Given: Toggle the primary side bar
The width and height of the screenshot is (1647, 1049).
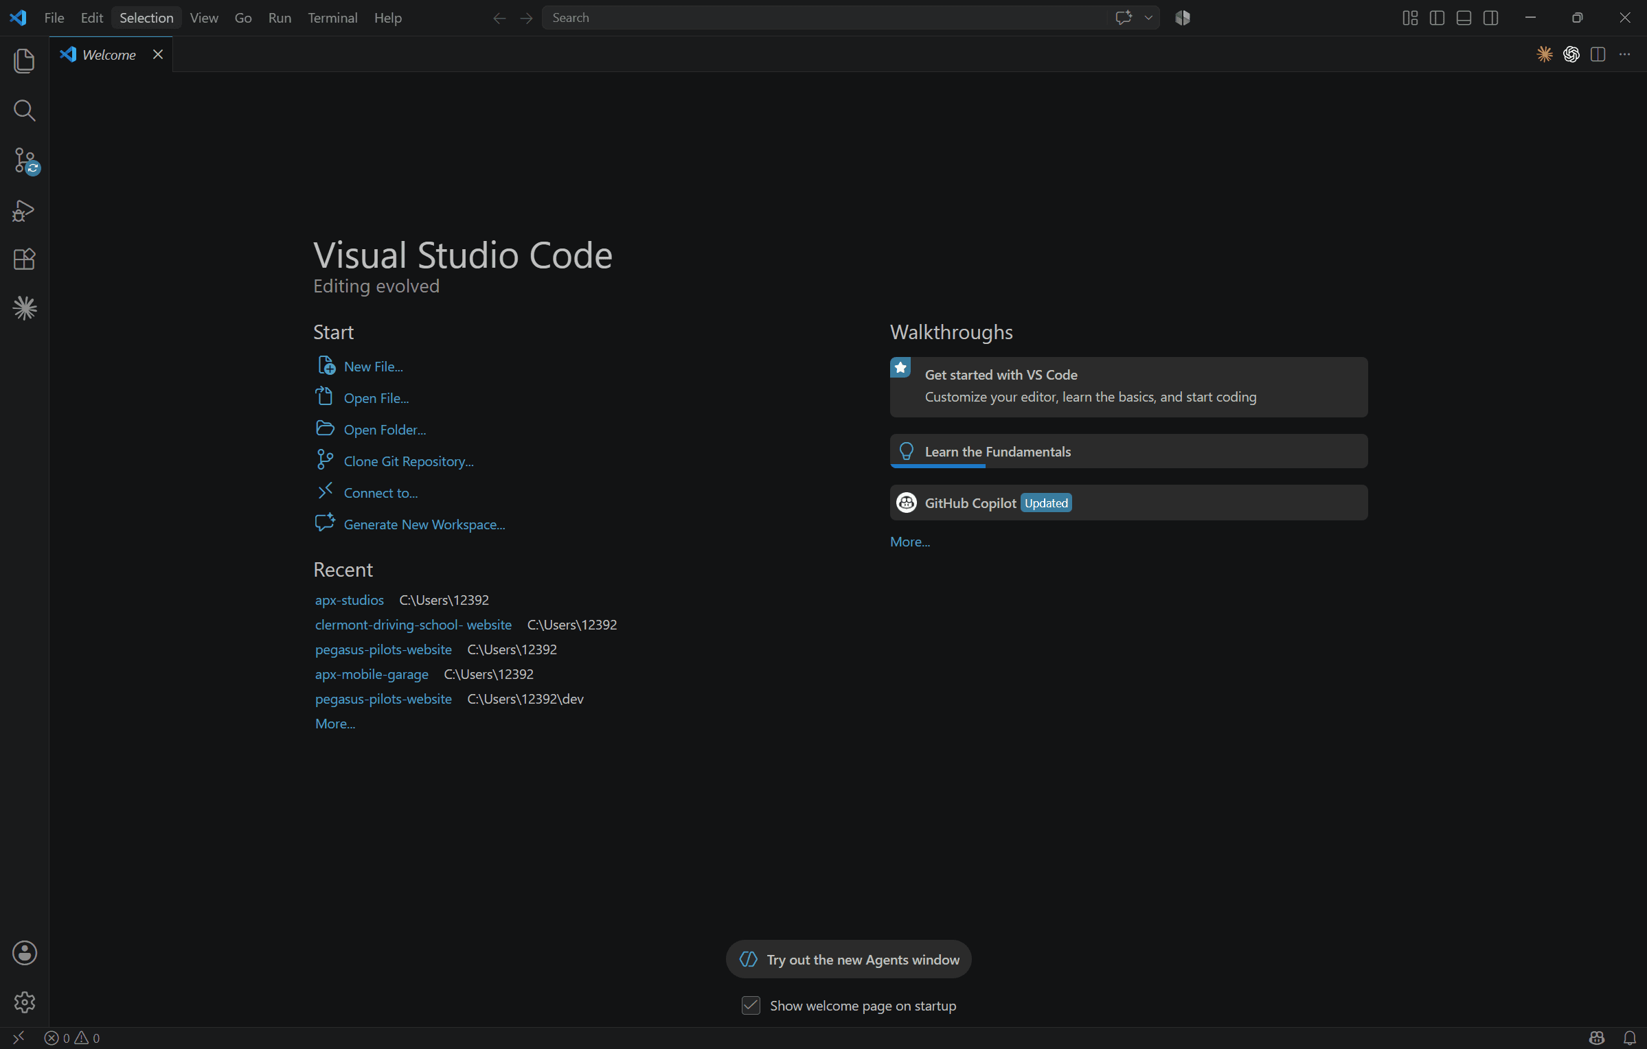Looking at the screenshot, I should tap(1437, 18).
